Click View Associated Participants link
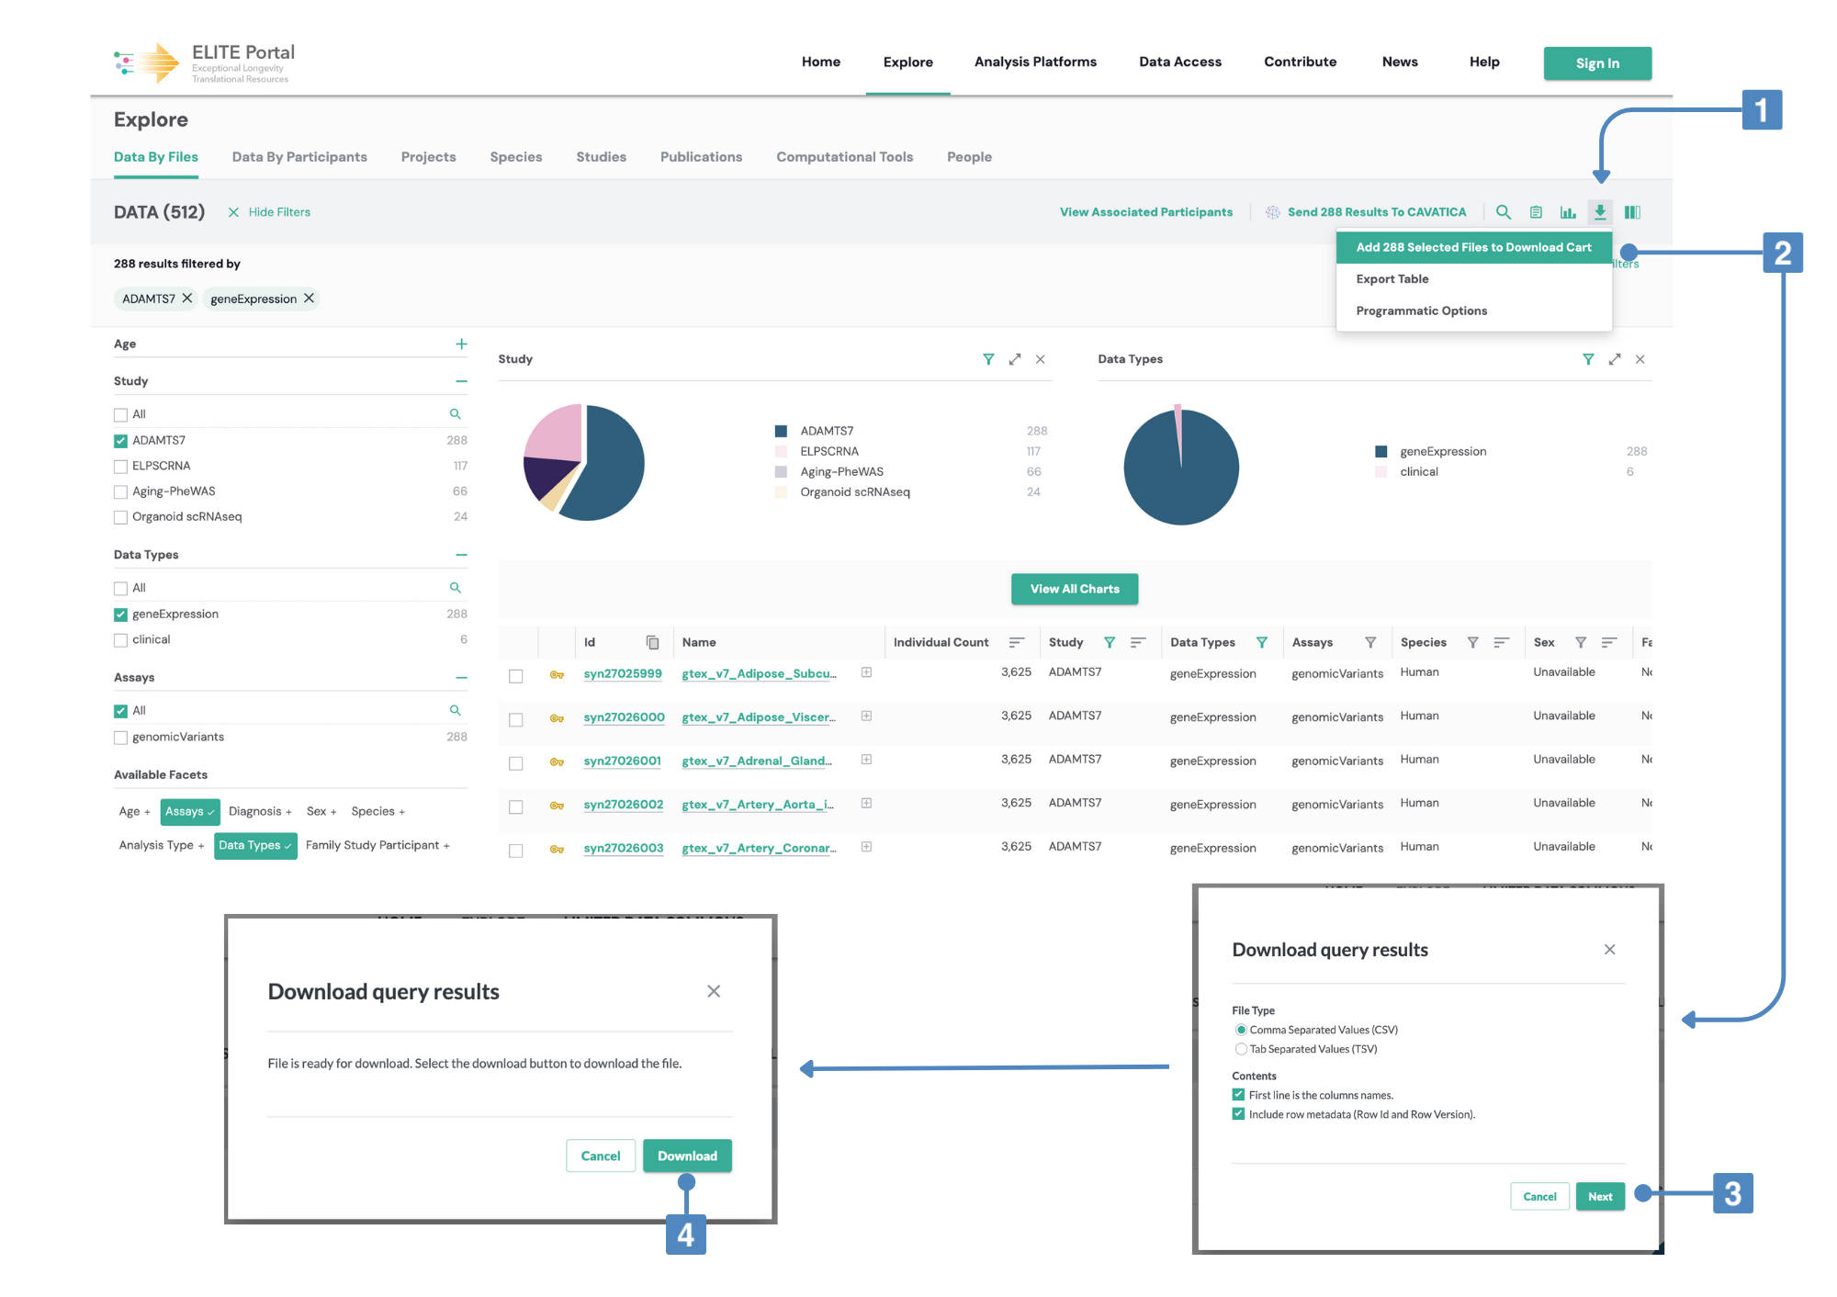This screenshot has height=1297, width=1837. 1146,212
